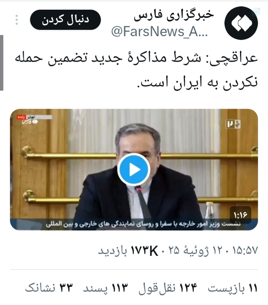View the ۱۱ بازپست reposts list
Screen dimensions: 268x305
pyautogui.click(x=233, y=288)
